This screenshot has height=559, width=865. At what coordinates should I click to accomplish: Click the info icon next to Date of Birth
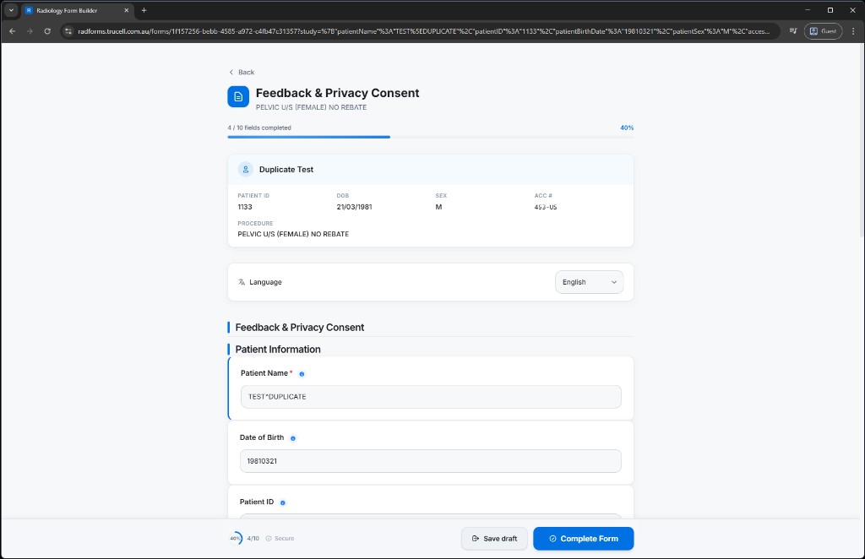pos(293,438)
